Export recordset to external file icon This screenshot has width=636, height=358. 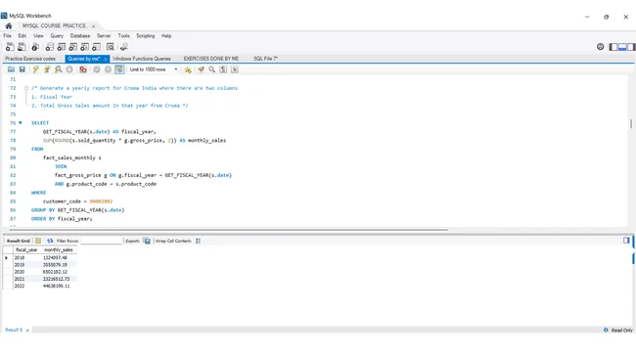(147, 241)
